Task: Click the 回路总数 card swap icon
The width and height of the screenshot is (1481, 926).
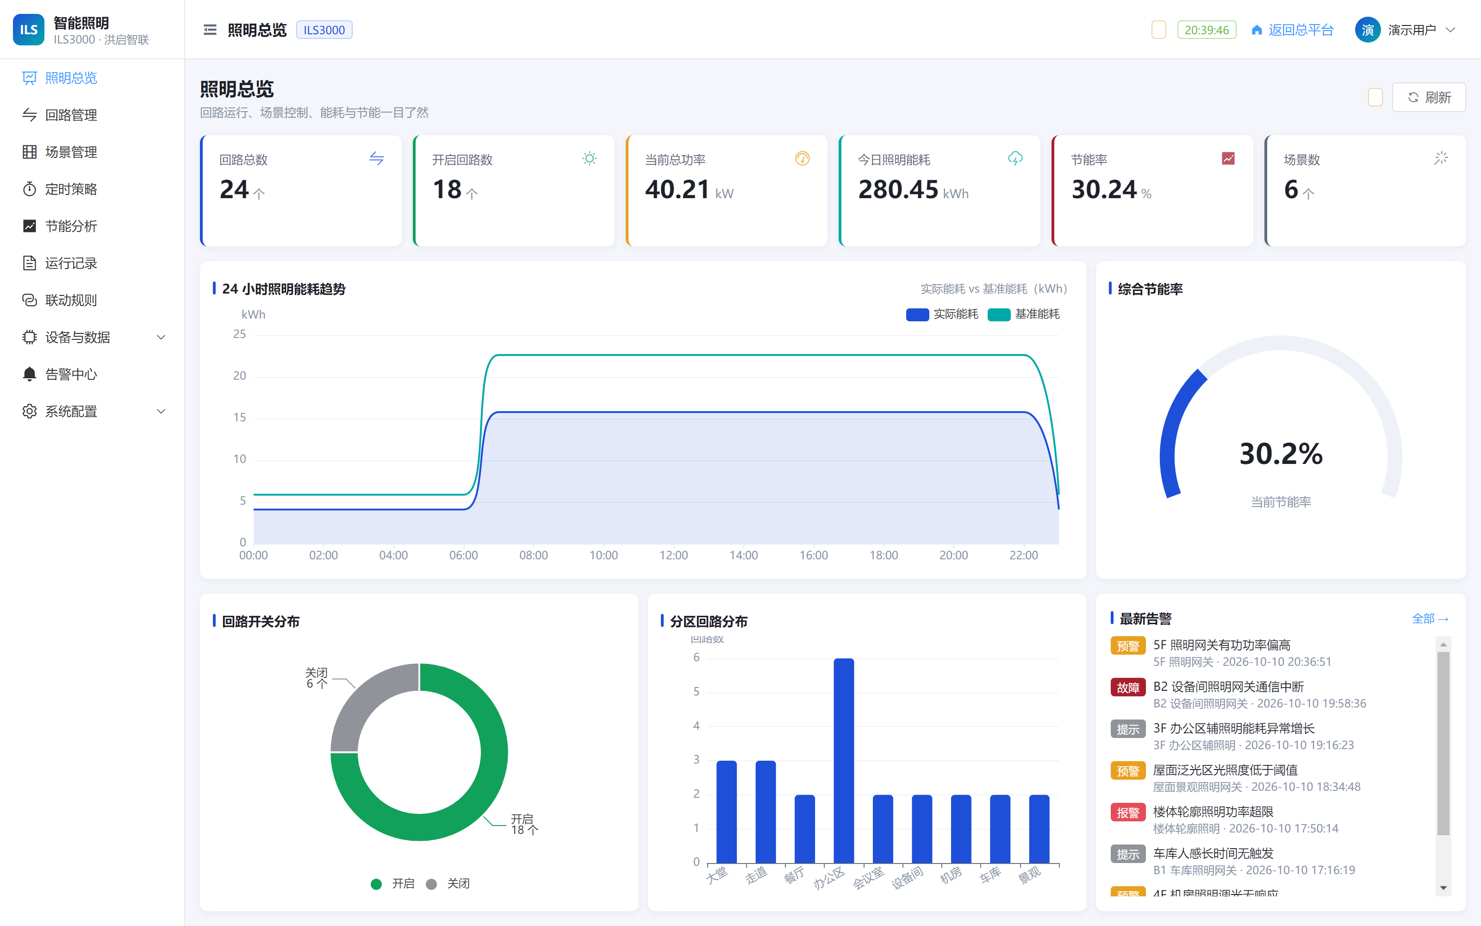Action: [x=376, y=159]
